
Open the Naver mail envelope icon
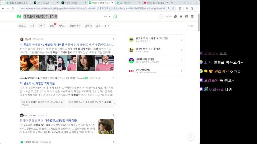pos(186,16)
